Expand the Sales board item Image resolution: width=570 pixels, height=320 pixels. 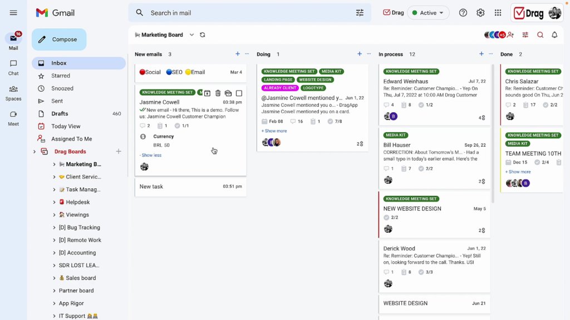[x=54, y=278]
